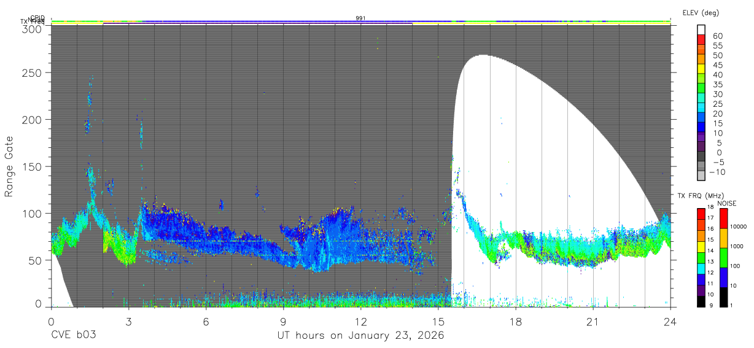
Task: Click the ELEV (deg) legend title
Action: (701, 12)
